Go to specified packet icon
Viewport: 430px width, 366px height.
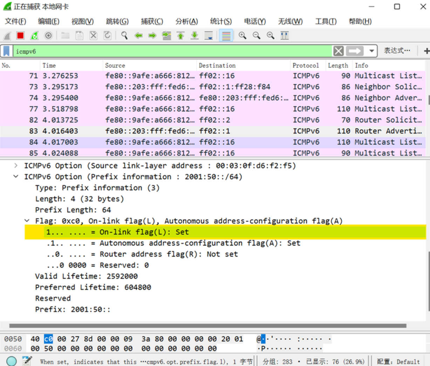pos(166,36)
